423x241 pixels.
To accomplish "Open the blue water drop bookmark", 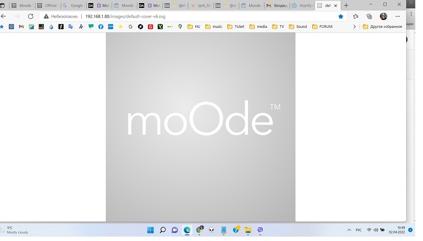I will 51,27.
